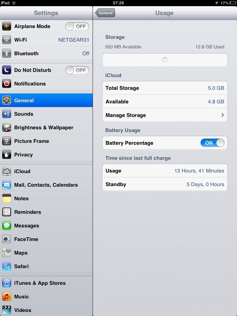Screen dimensions: 237x316
Task: Tap the Bluetooth icon in sidebar
Action: coord(6,53)
